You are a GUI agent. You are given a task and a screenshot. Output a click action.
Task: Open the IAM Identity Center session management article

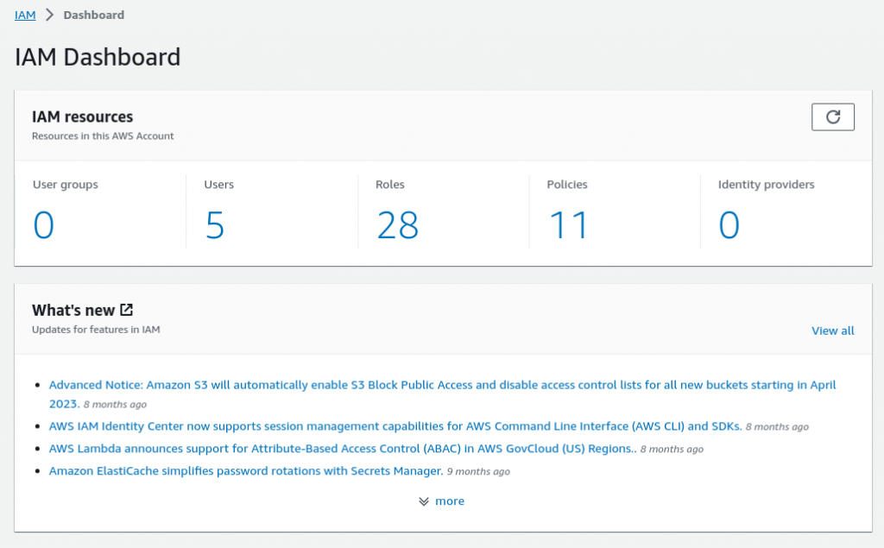click(395, 426)
